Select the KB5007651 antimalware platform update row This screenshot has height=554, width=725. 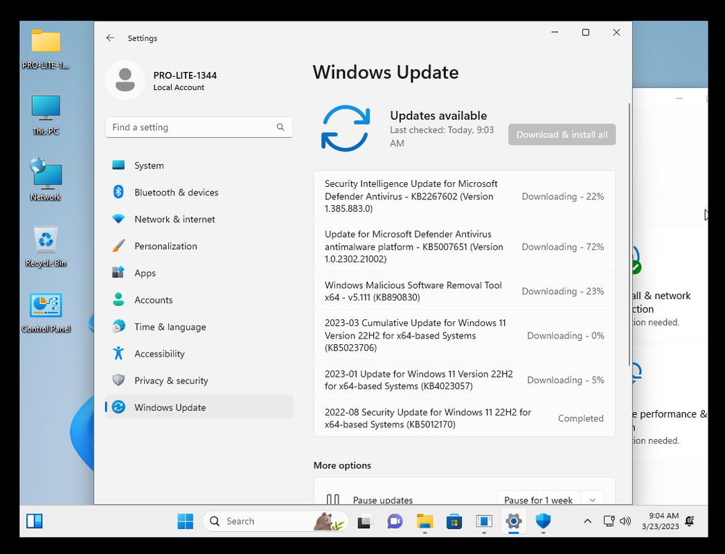pyautogui.click(x=464, y=247)
